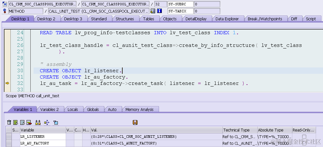Click the blue branching arrows icon in the variables toolbar
This screenshot has height=147, width=323.
[47, 122]
